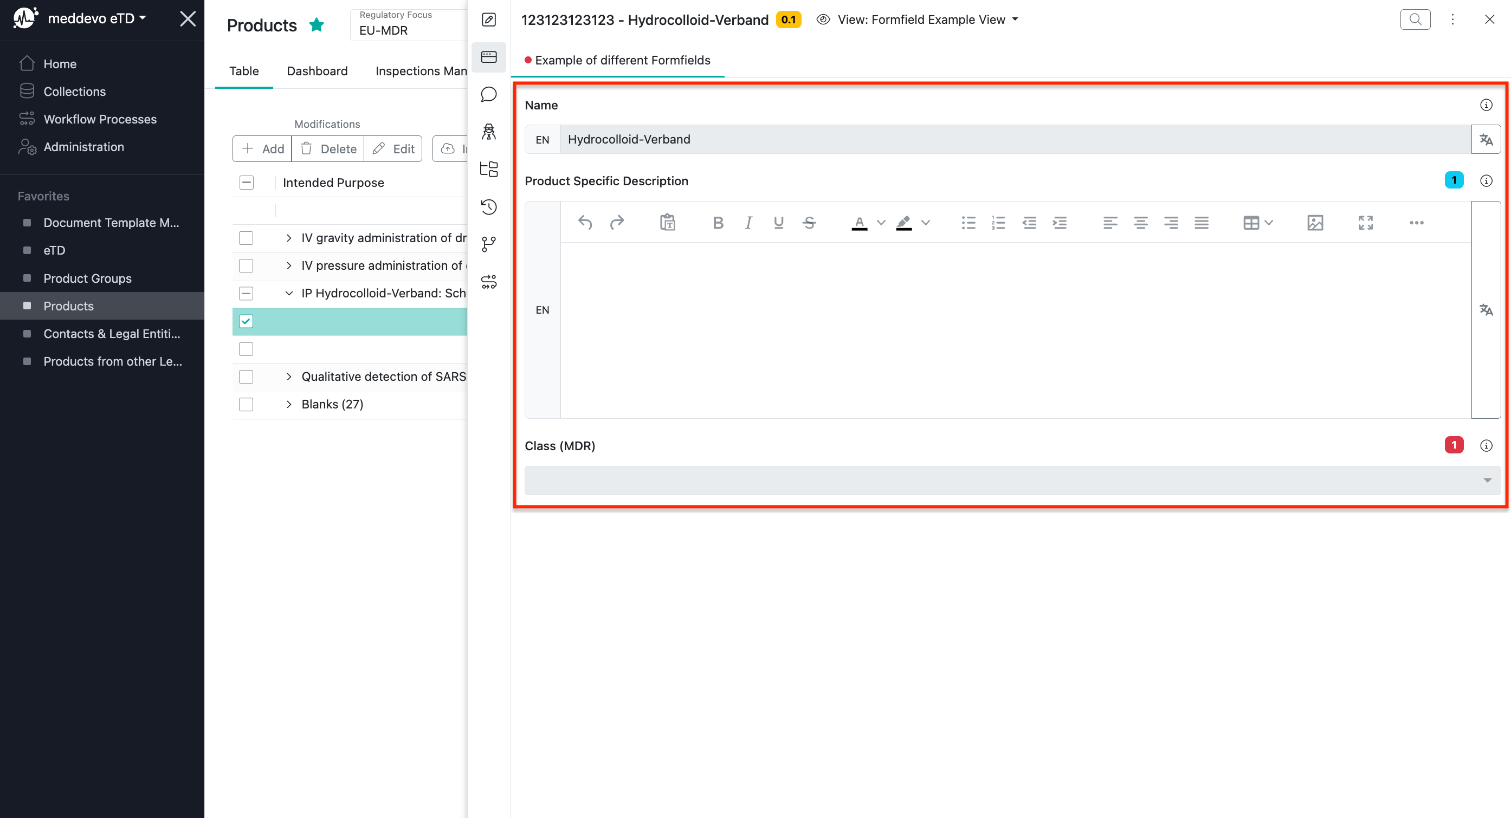This screenshot has height=818, width=1511.
Task: Click the Add button
Action: pyautogui.click(x=262, y=149)
